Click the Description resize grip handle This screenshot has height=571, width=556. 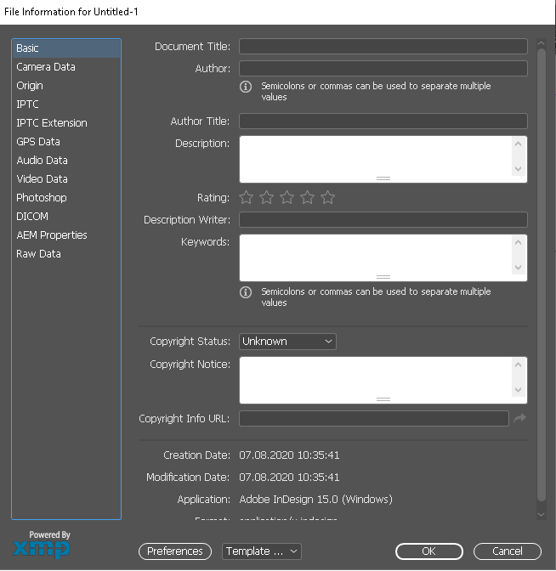point(383,178)
